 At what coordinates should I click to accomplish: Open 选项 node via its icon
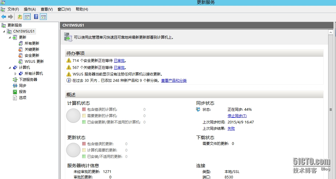pos(15,97)
